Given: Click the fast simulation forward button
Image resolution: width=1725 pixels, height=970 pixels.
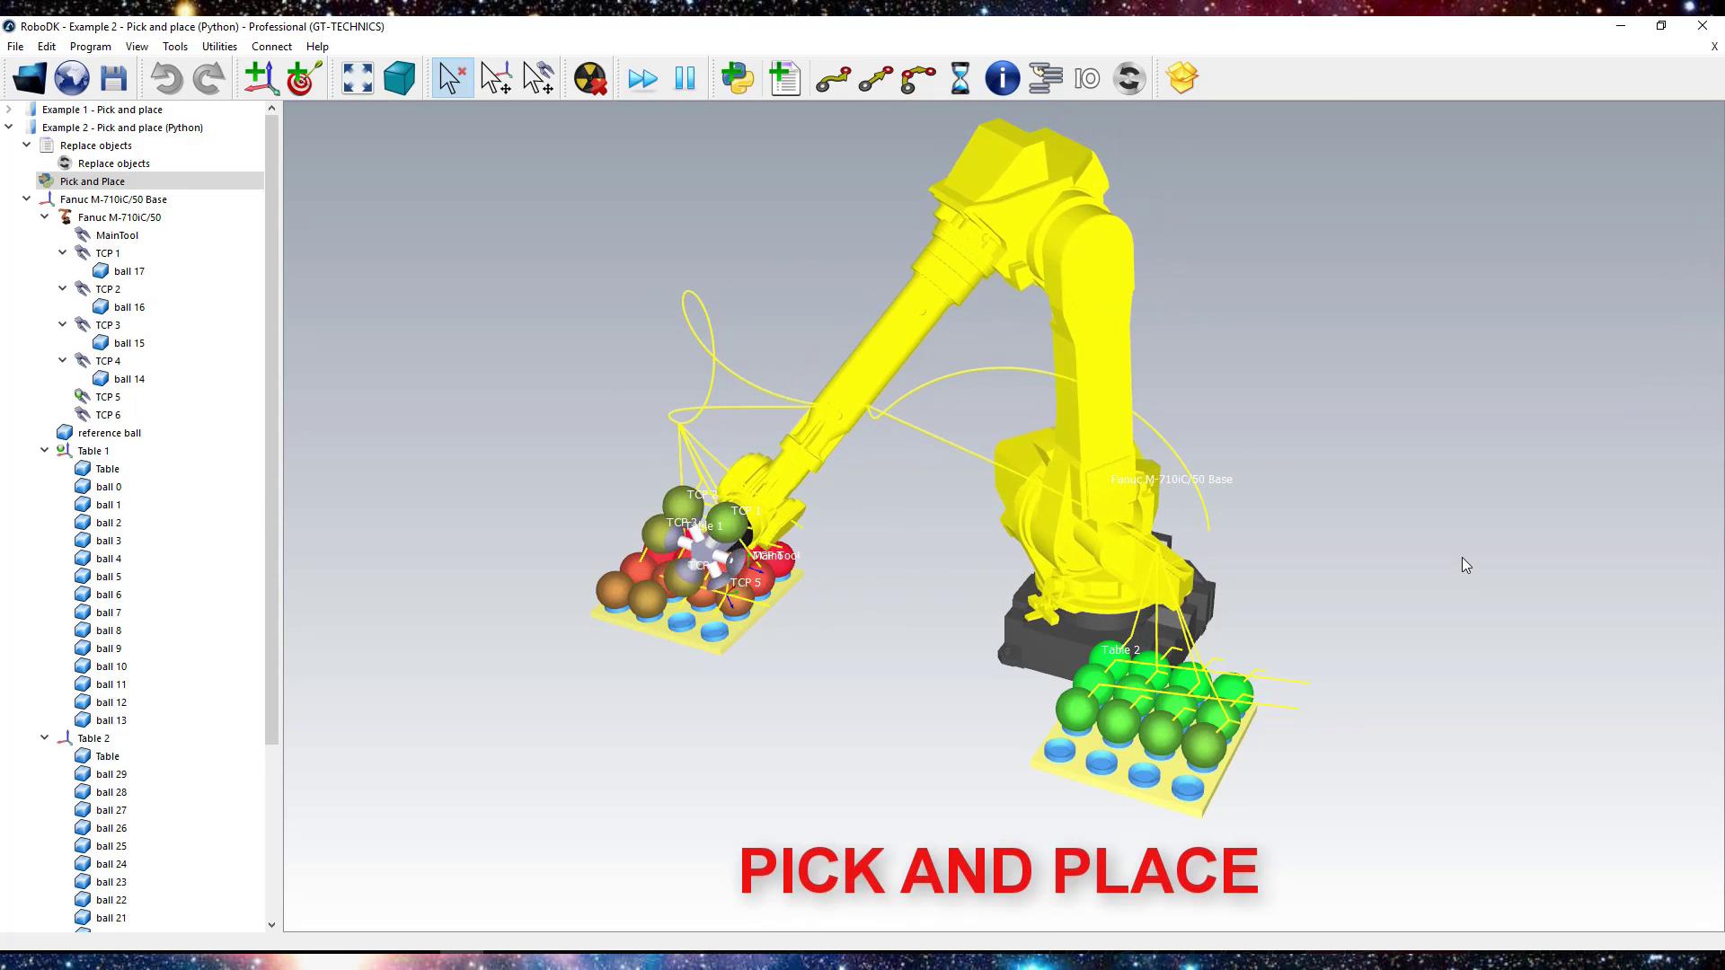Looking at the screenshot, I should pyautogui.click(x=642, y=78).
